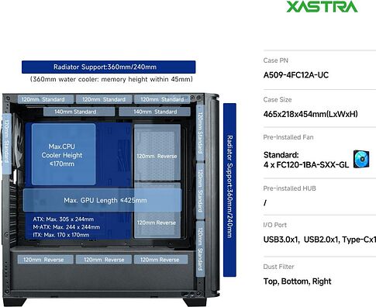Click the I/O Port heading

pos(274,225)
